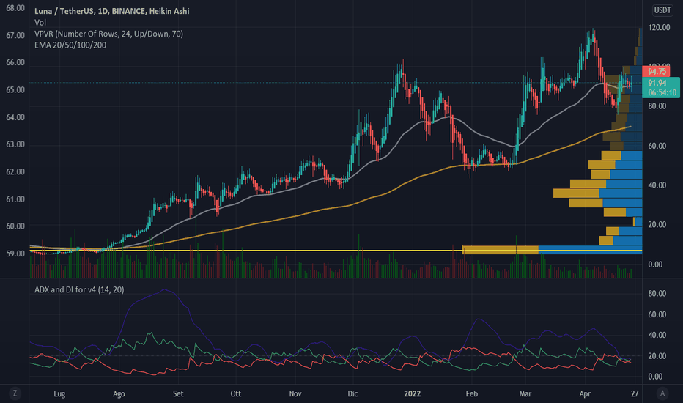Image resolution: width=683 pixels, height=403 pixels.
Task: Click the 62.00 label on left scale
Action: [x=15, y=171]
